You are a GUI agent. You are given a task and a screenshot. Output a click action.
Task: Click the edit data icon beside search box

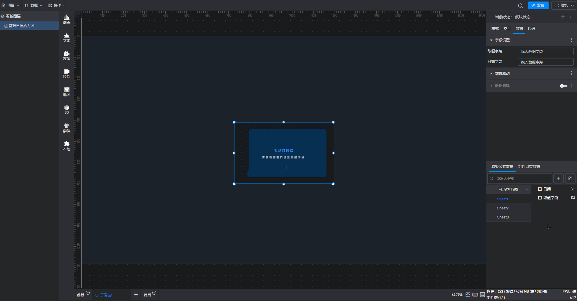pos(570,178)
